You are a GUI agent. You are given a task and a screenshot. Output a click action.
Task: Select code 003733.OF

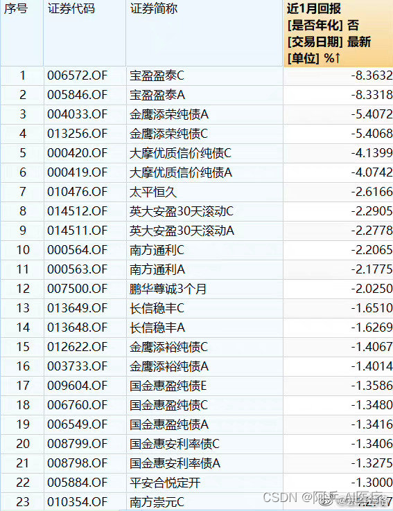(x=78, y=366)
